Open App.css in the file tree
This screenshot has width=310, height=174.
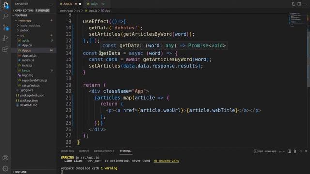33,45
